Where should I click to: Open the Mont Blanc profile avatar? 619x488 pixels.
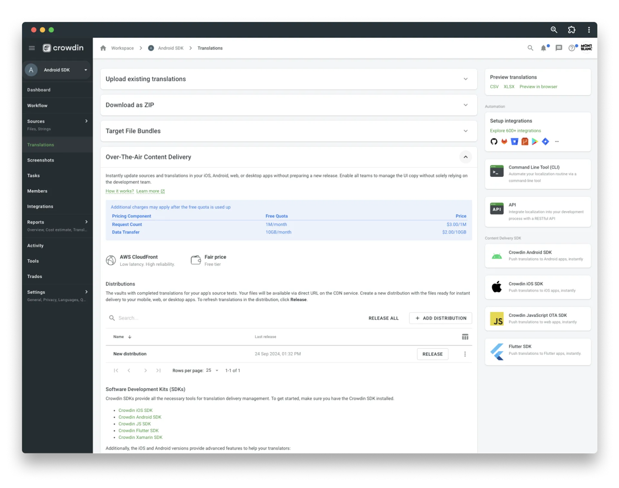tap(586, 47)
